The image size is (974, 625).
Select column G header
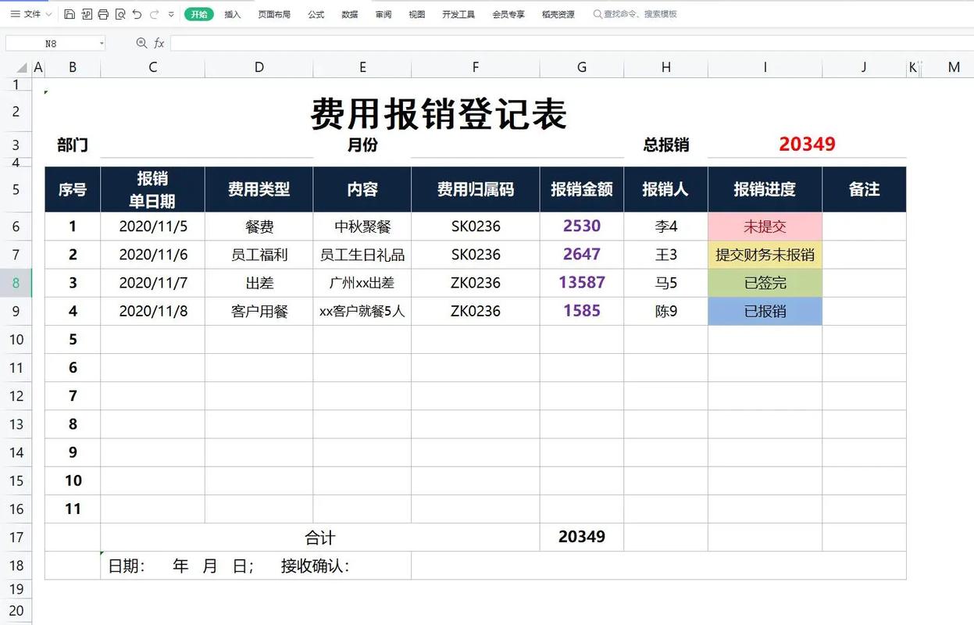point(582,67)
